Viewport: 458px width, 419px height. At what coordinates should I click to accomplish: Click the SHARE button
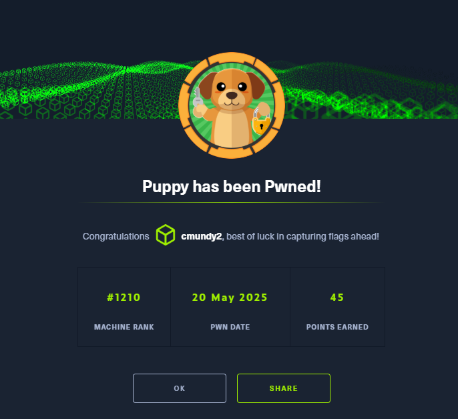(284, 388)
